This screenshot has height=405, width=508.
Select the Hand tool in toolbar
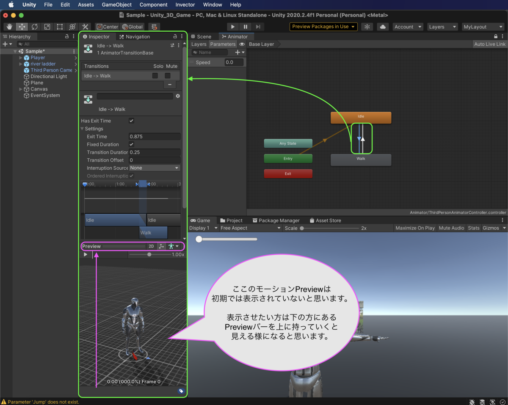(x=9, y=27)
